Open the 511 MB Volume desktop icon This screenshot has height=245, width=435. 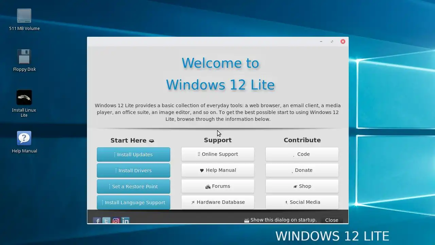coord(24,20)
